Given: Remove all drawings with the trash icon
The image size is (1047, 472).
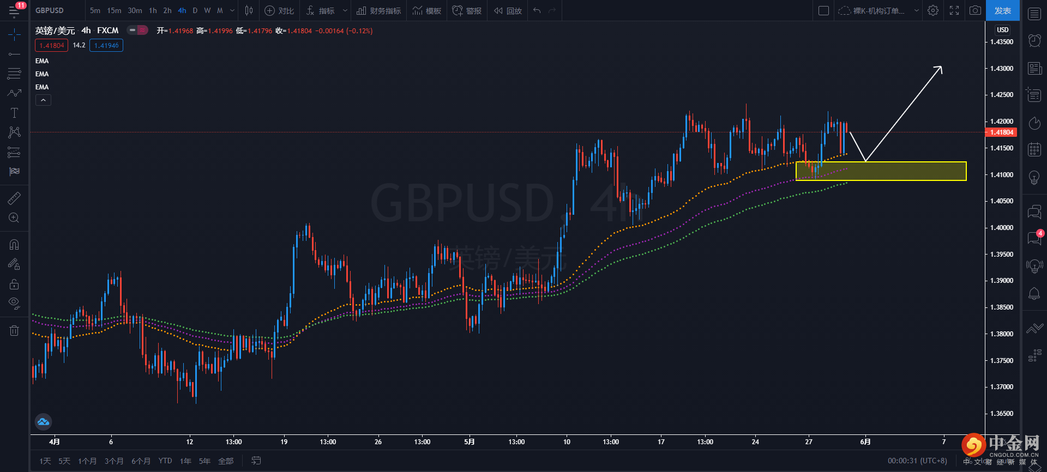Looking at the screenshot, I should (15, 330).
